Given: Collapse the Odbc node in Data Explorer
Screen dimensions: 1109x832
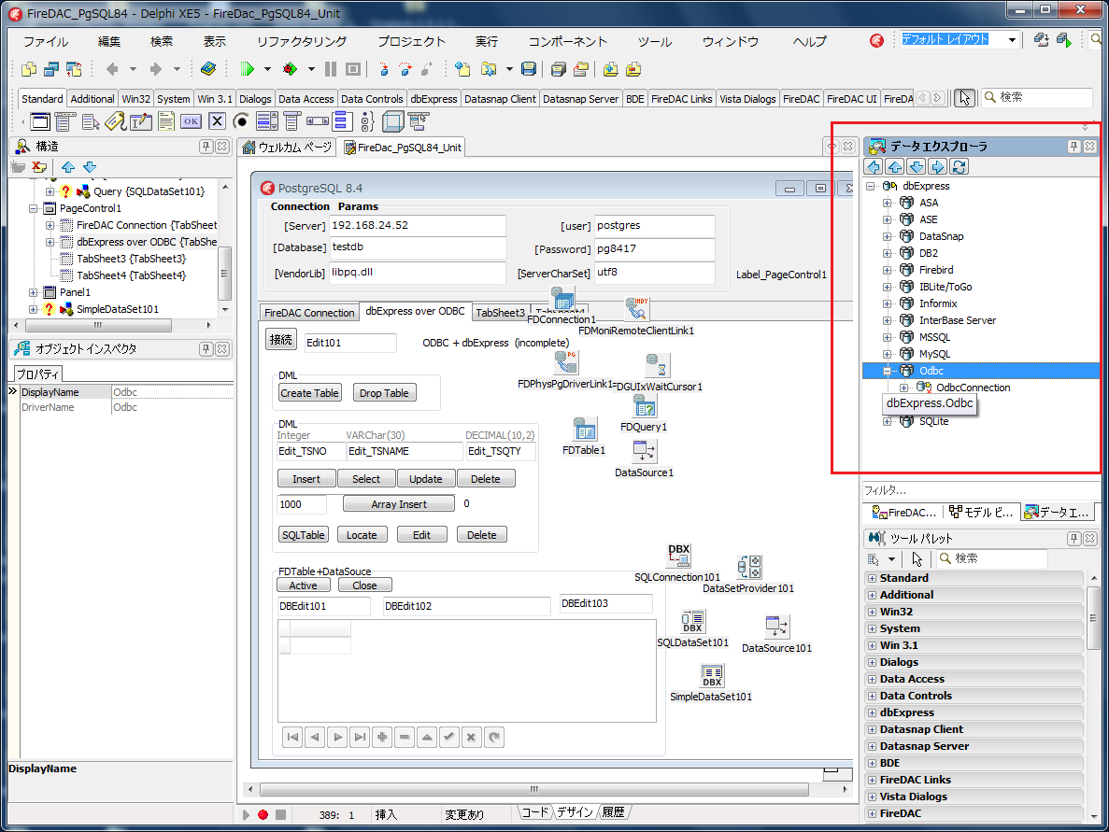Looking at the screenshot, I should [887, 371].
